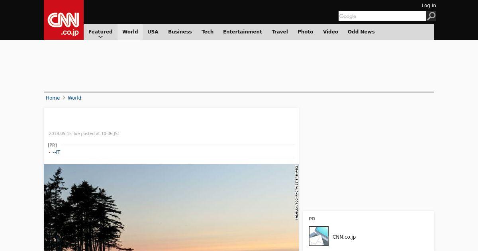Select the Tech menu item
Screen dimensions: 478x251
click(208, 32)
